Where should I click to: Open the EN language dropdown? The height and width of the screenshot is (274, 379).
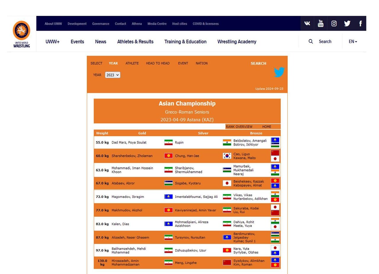(x=353, y=41)
